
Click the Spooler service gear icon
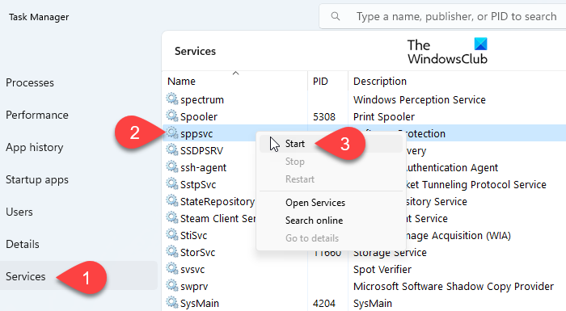tap(172, 116)
